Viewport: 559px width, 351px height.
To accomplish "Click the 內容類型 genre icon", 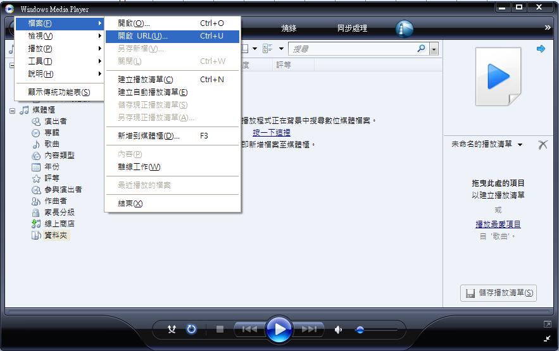I will click(x=36, y=156).
